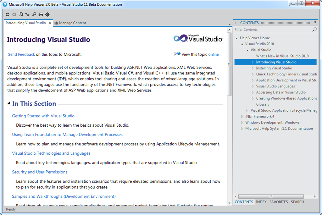322x215 pixels.
Task: Select Windows Development (Windows) tree item
Action: [273, 122]
